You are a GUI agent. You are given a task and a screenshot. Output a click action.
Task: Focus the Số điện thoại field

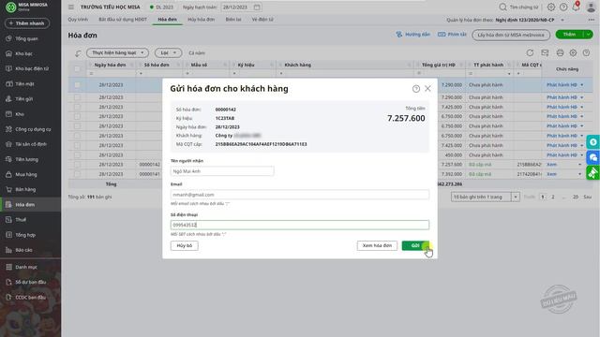(x=300, y=225)
